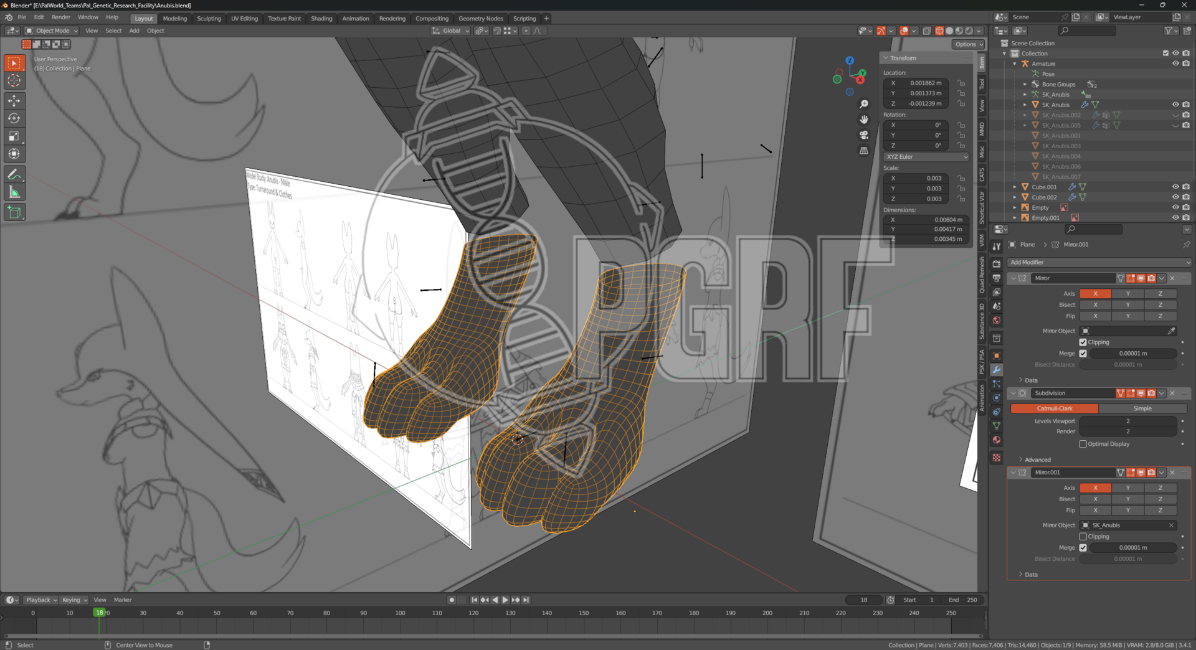Open the Object properties tab
The height and width of the screenshot is (650, 1196).
click(x=997, y=356)
